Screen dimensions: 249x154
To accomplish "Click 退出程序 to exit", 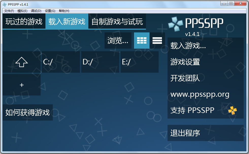I will (206, 133).
